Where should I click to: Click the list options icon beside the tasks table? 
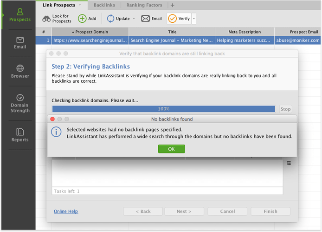tap(289, 163)
